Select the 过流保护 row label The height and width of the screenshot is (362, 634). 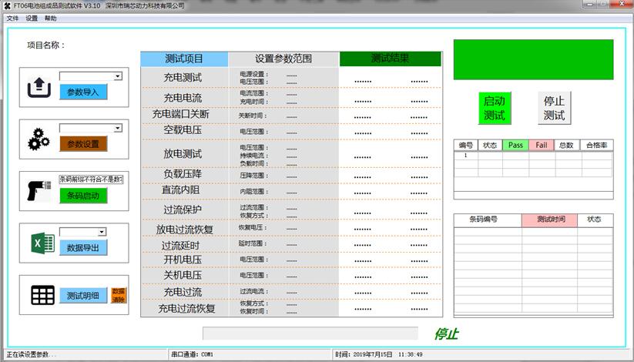(183, 209)
